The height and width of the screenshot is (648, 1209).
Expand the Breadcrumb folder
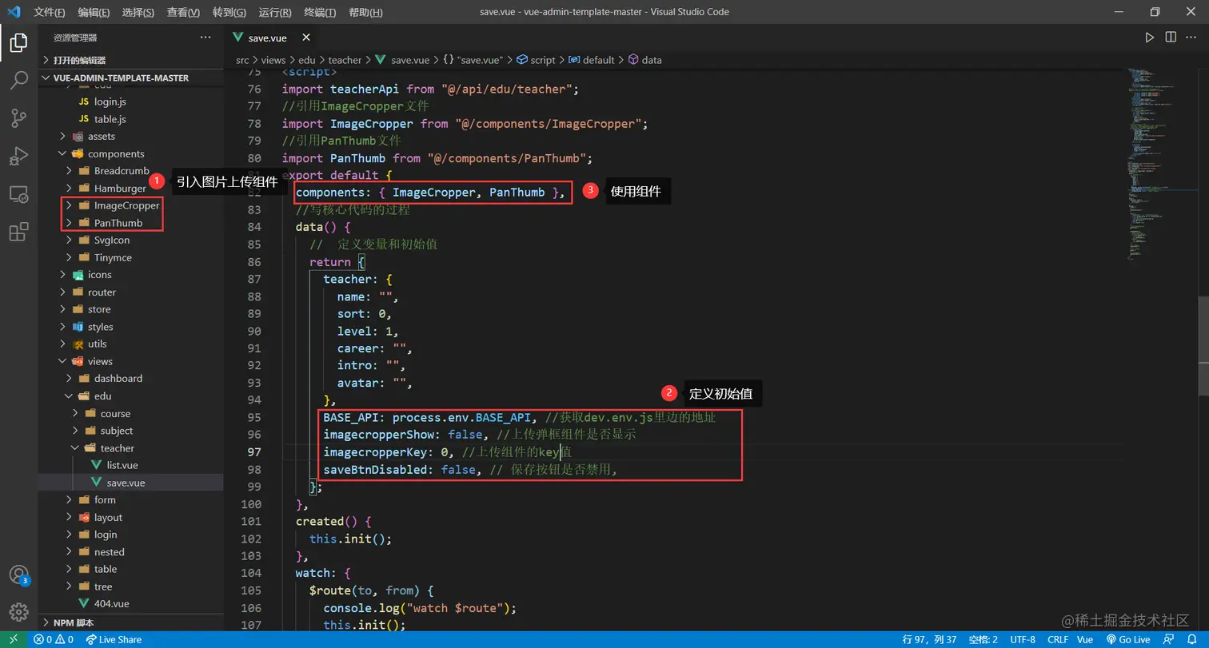[x=130, y=171]
